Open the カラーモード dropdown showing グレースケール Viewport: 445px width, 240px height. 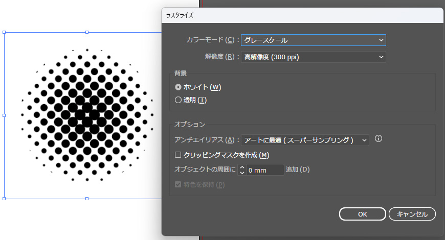(x=313, y=40)
